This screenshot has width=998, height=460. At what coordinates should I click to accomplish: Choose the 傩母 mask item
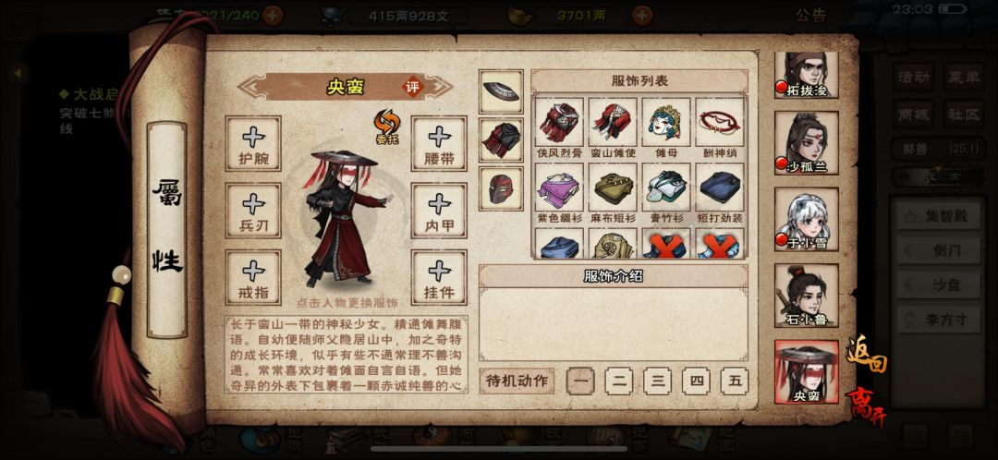tap(665, 129)
